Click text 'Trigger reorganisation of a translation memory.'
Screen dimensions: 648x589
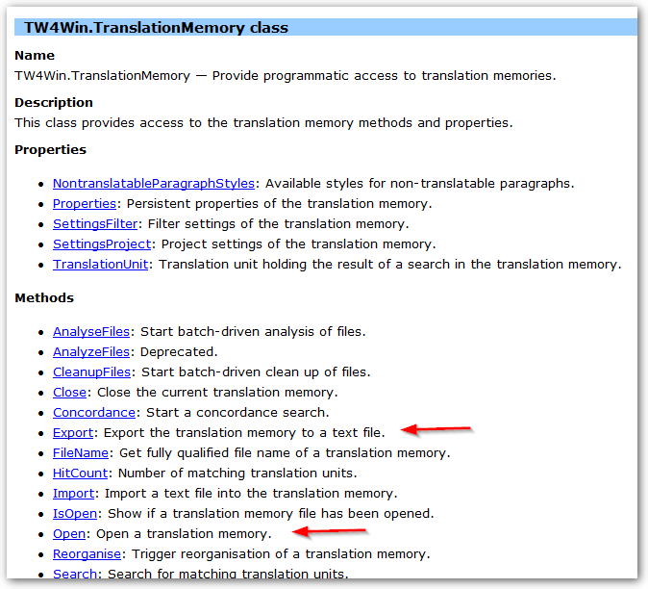(281, 554)
